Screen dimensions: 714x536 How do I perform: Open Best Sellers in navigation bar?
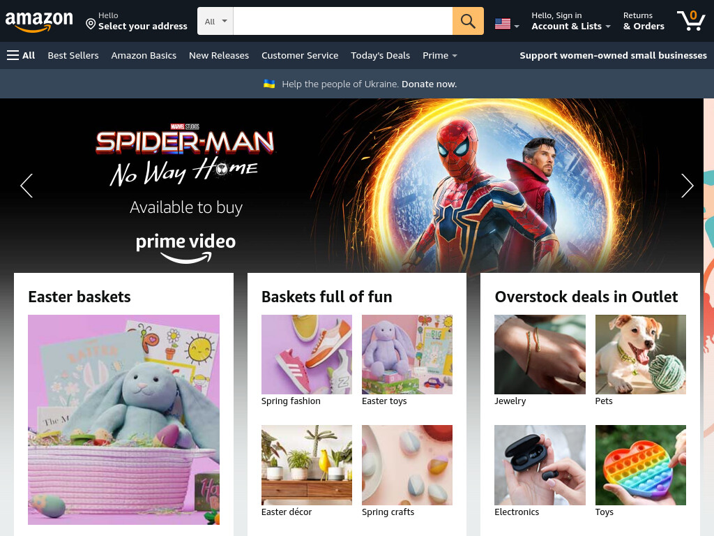[73, 56]
